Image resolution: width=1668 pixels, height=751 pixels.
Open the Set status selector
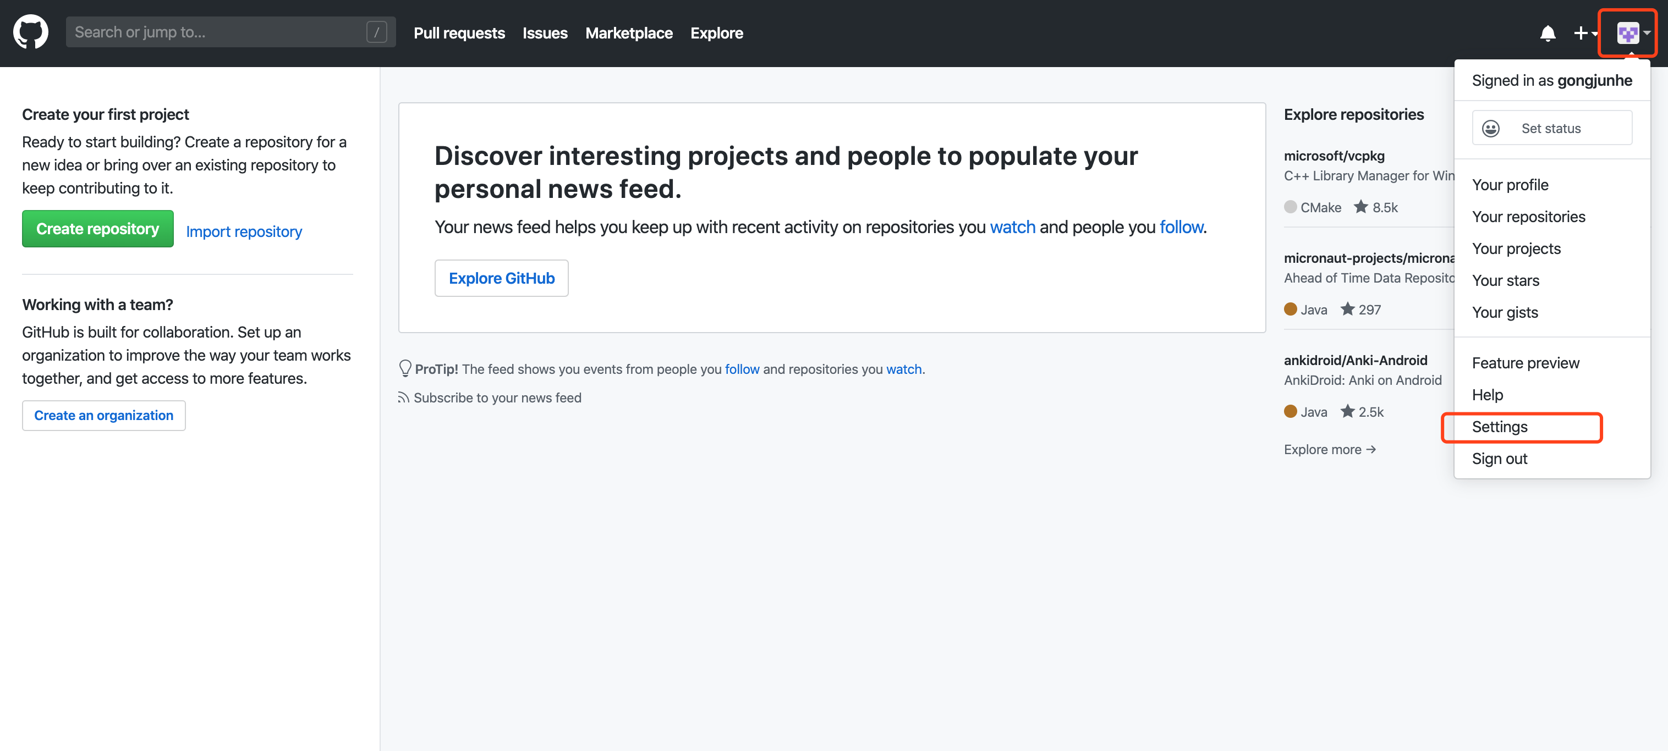click(x=1551, y=128)
